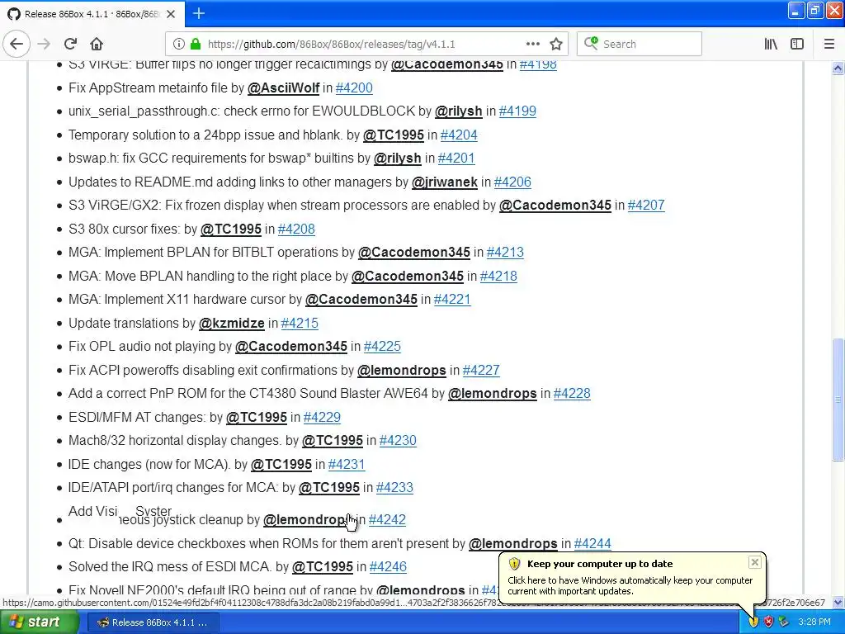Screen dimensions: 845x634
Task: Open the Firefox home page
Action: pos(97,44)
